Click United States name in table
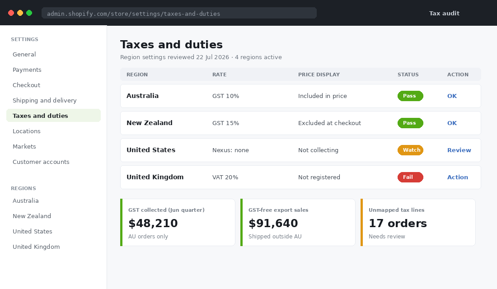 pyautogui.click(x=151, y=150)
